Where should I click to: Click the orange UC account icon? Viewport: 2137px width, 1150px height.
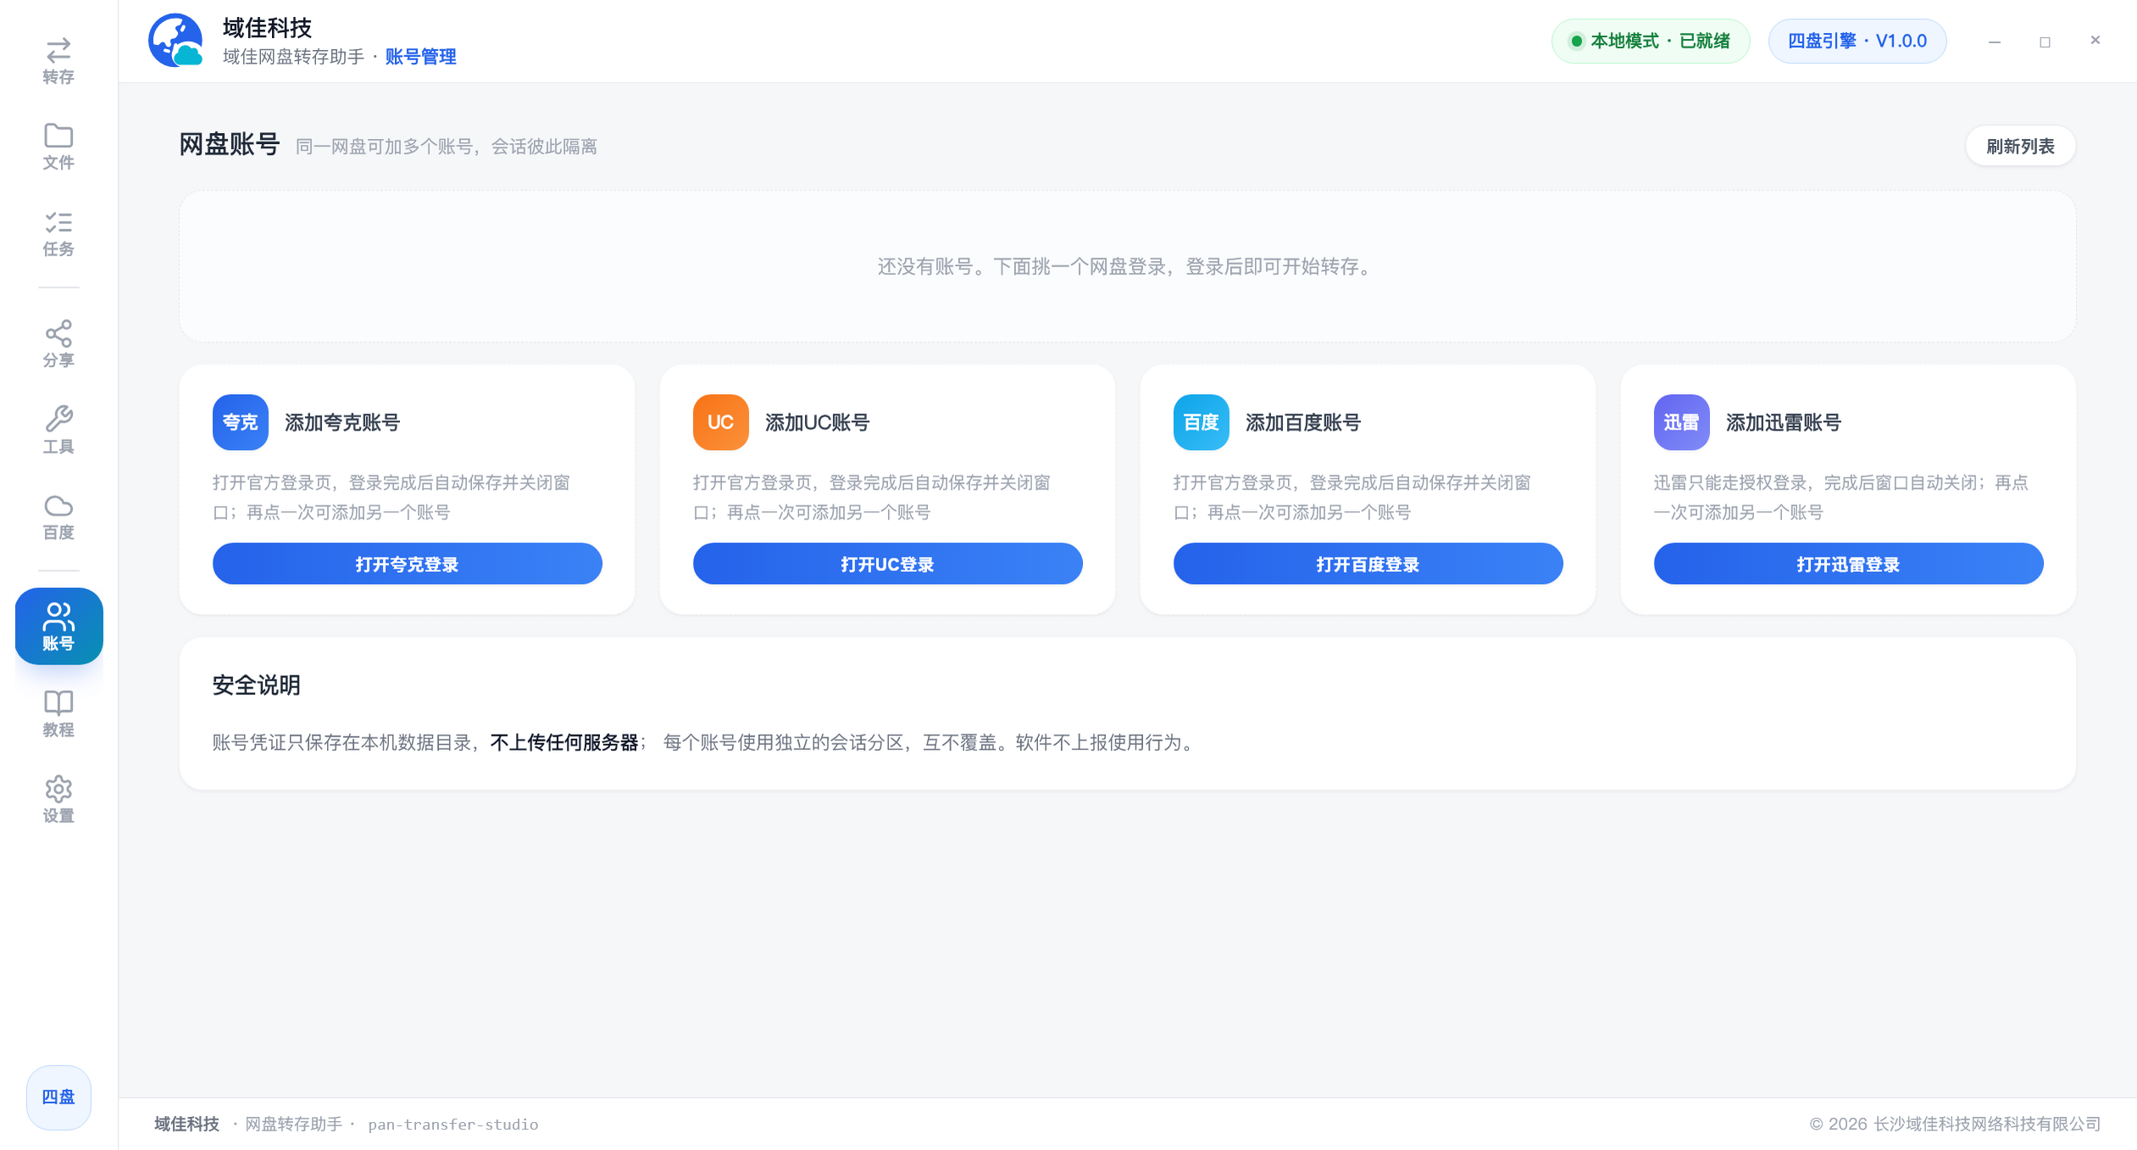[720, 422]
